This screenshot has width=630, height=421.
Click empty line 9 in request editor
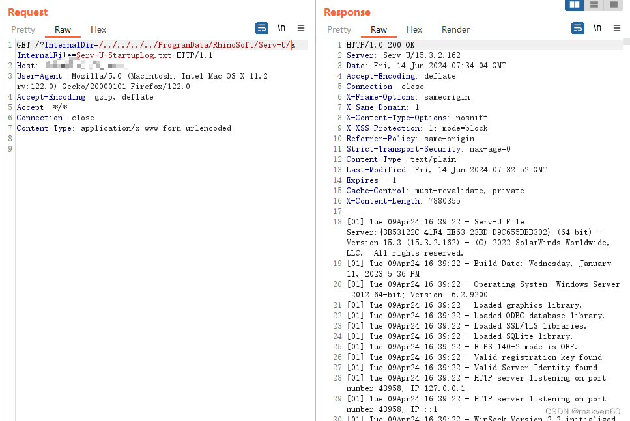click(x=161, y=149)
